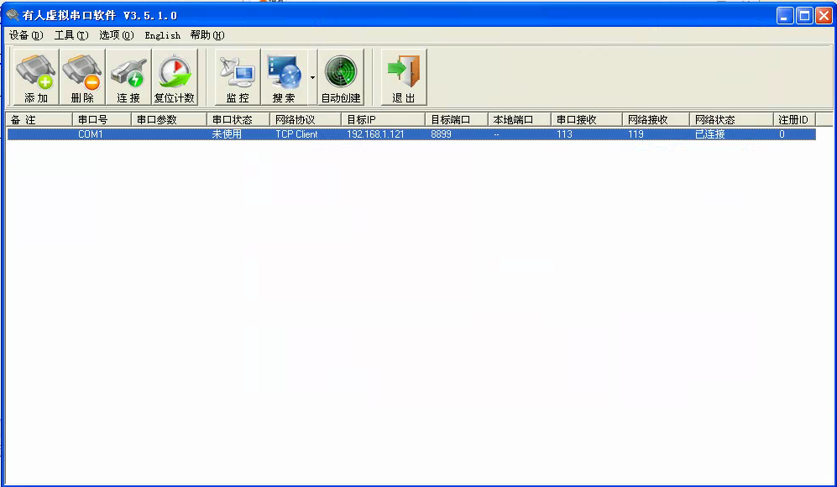Click the 串口参数 column header

click(x=169, y=119)
